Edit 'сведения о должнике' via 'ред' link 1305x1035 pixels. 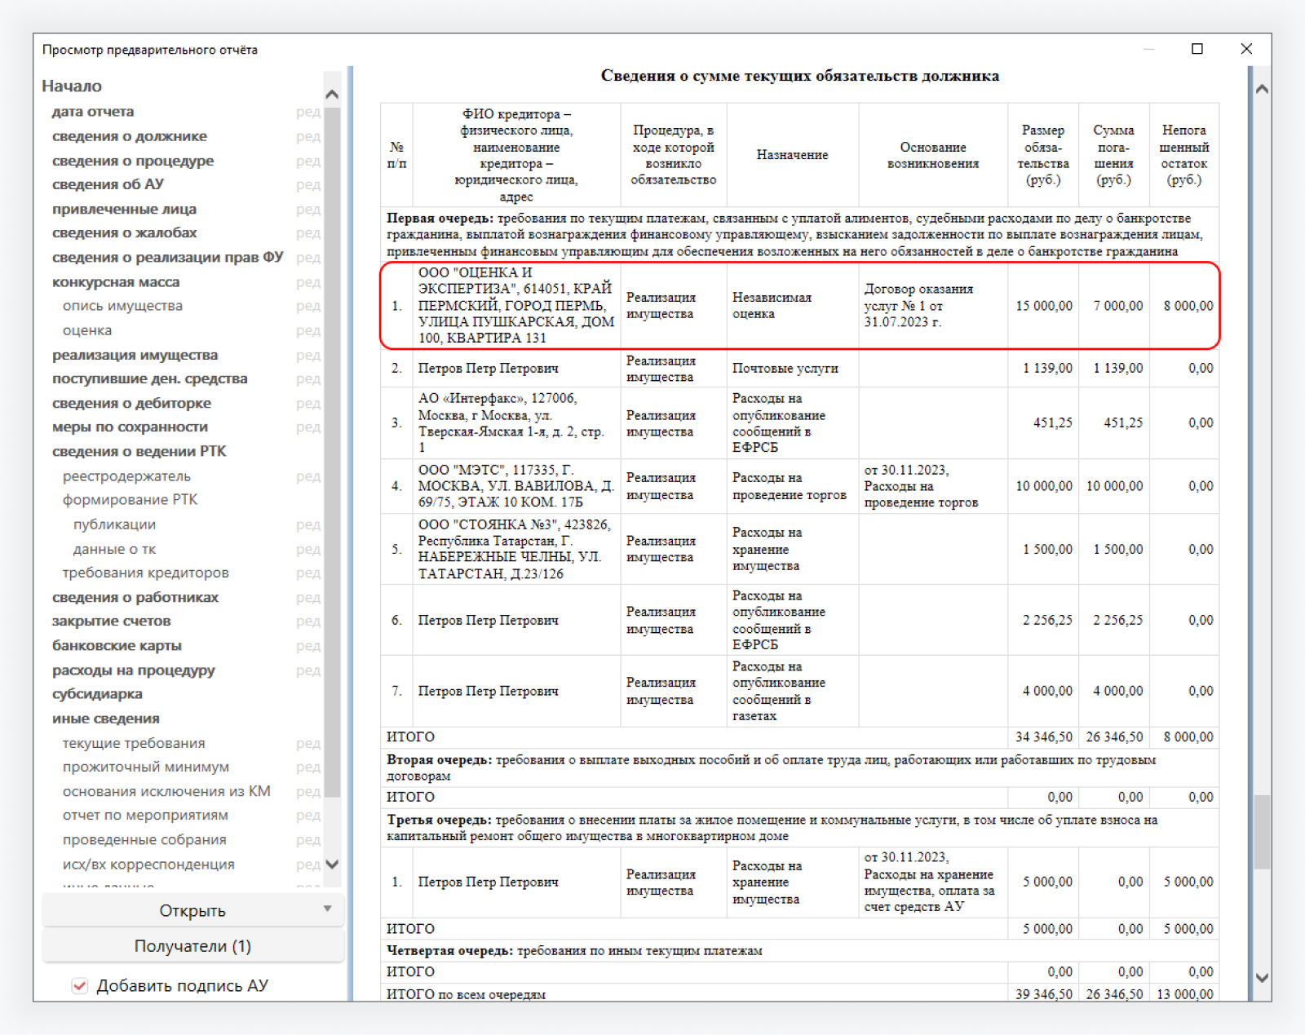[x=308, y=136]
